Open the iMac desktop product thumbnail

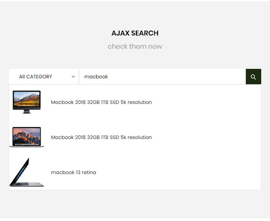coord(27,102)
